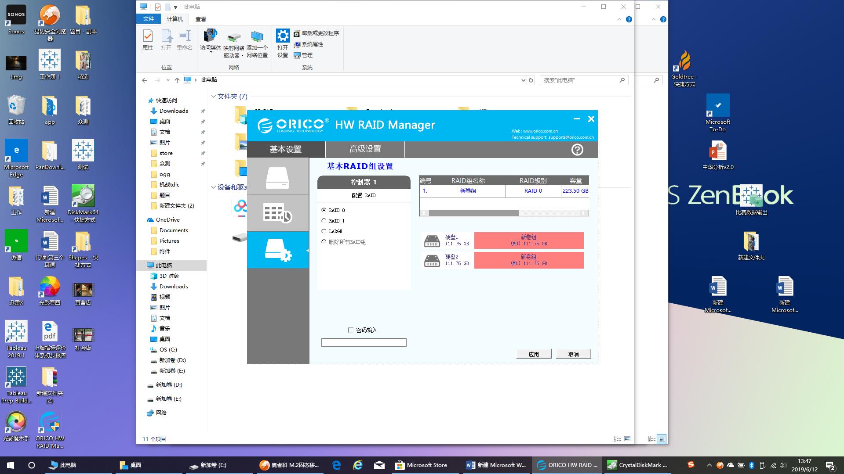The image size is (844, 474).
Task: Open the 映射网络驱动器 dropdown arrow
Action: click(242, 56)
